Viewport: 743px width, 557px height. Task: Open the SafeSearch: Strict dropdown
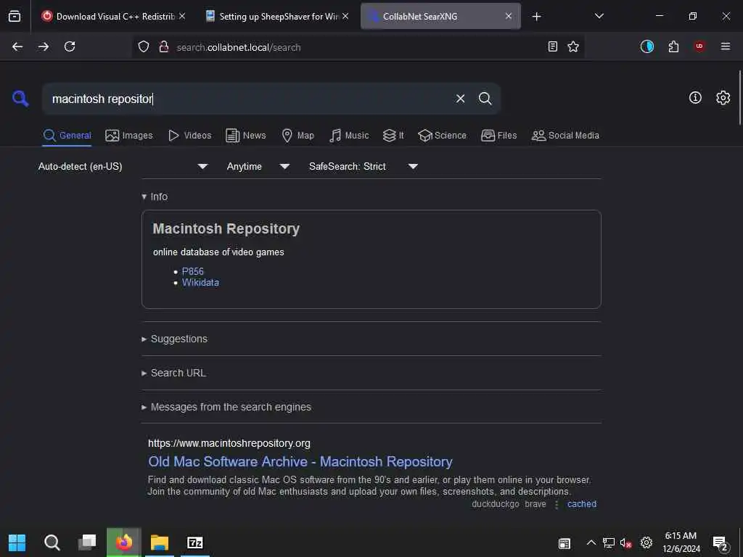click(x=364, y=166)
